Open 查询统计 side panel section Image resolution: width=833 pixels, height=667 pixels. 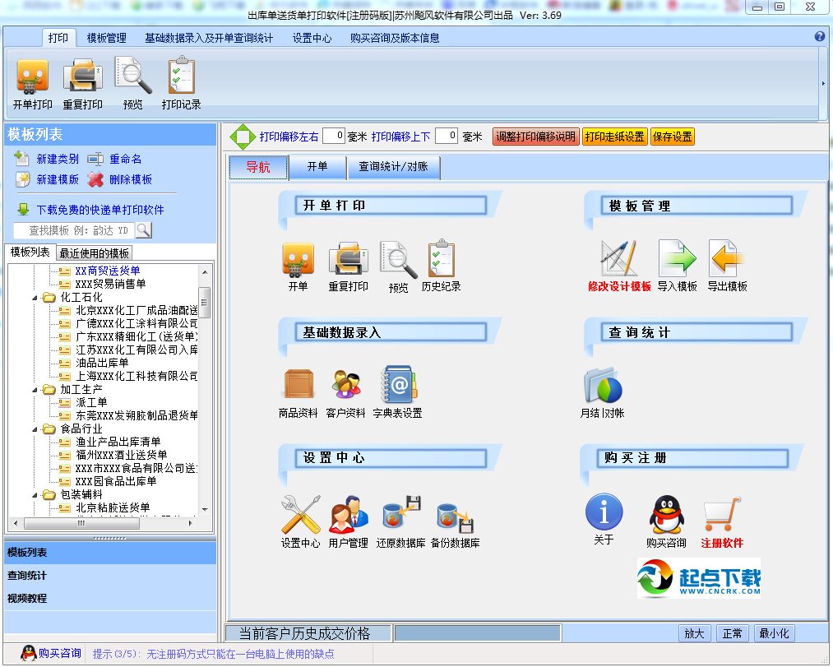pyautogui.click(x=110, y=576)
